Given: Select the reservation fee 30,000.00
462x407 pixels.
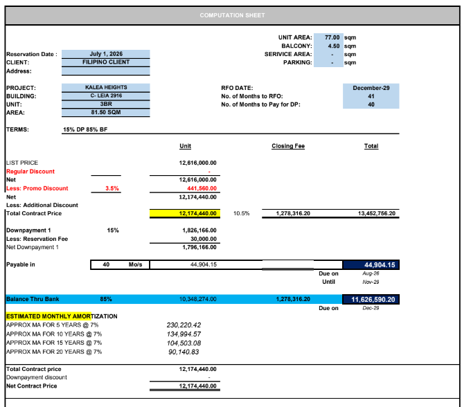Looking at the screenshot, I should tap(204, 239).
